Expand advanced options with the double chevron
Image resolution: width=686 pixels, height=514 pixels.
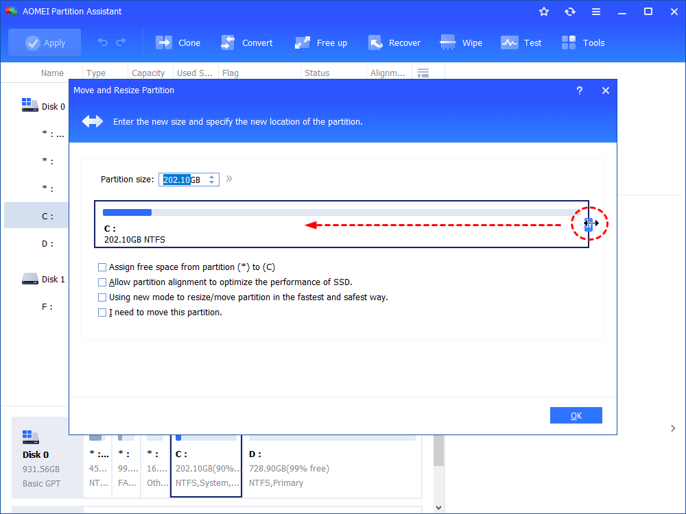(229, 178)
